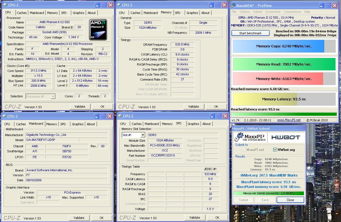Open the Help menu in MaxxMEM²
341x222 pixels.
pyautogui.click(x=307, y=12)
